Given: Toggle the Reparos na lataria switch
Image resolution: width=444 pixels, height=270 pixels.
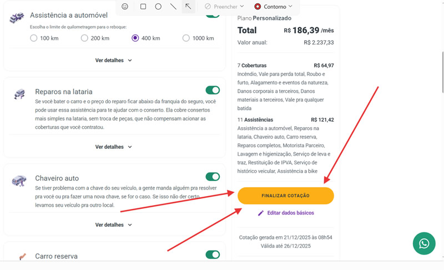Looking at the screenshot, I should (x=213, y=90).
